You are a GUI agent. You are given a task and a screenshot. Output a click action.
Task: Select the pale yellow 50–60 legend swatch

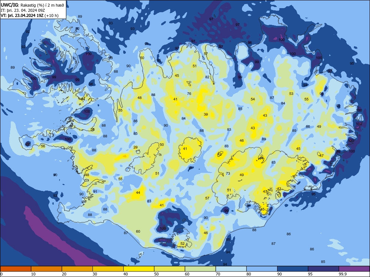169,269
